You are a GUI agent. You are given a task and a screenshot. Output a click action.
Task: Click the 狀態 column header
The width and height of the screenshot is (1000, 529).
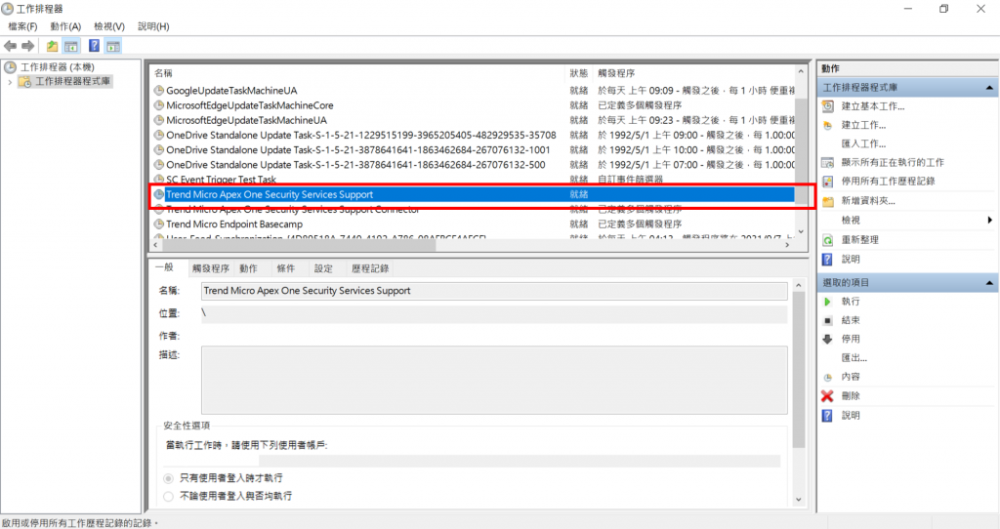578,73
